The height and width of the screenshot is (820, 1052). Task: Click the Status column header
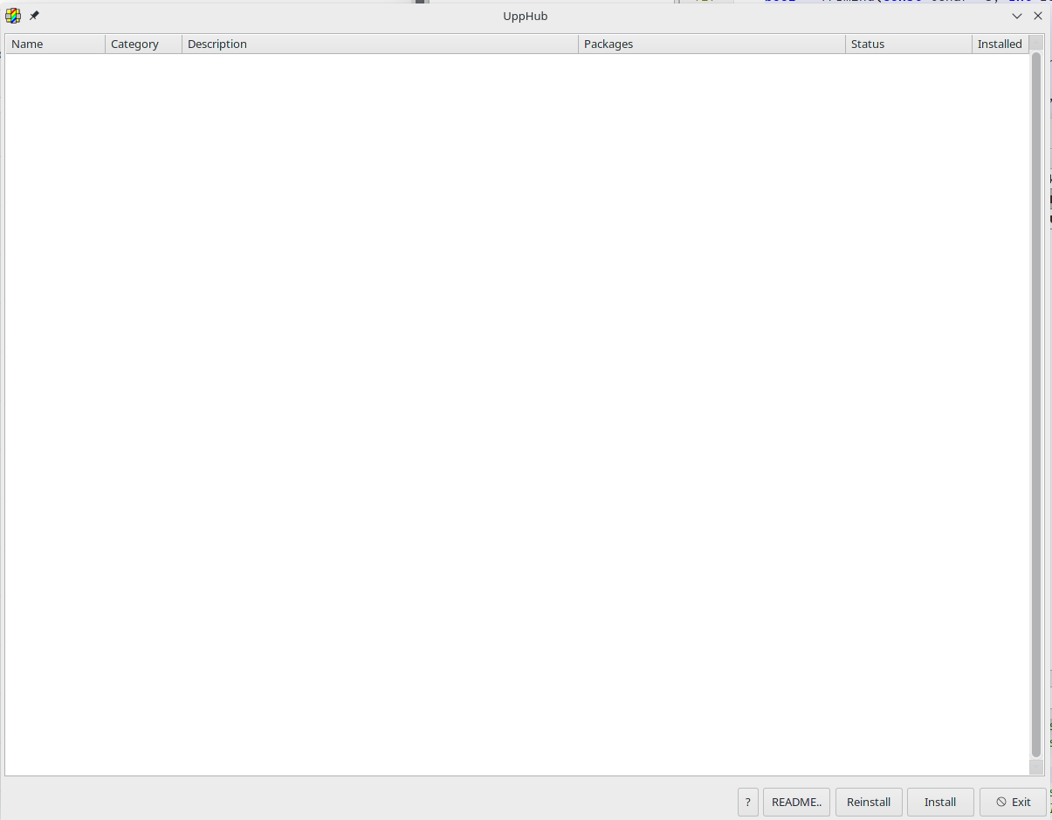(x=908, y=44)
